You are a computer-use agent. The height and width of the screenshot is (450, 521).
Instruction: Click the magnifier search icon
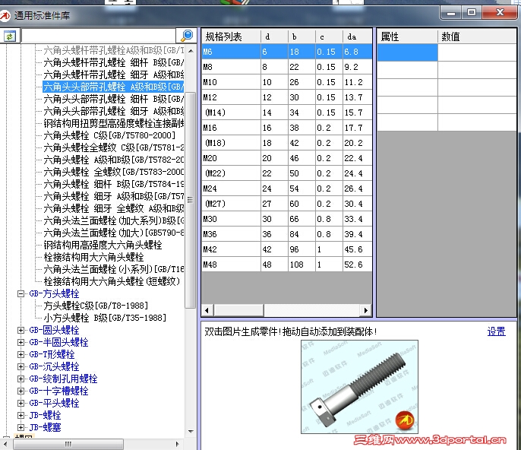(x=186, y=35)
